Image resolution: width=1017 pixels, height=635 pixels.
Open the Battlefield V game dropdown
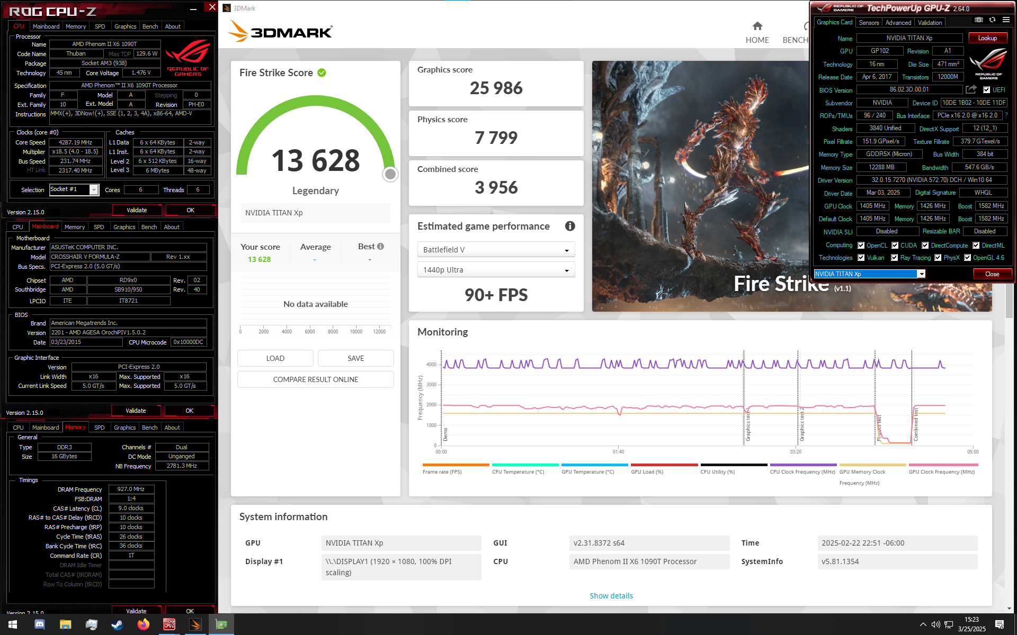(496, 250)
